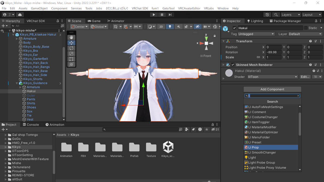This screenshot has width=324, height=182.
Task: Switch to the Animator tab
Action: click(x=116, y=21)
